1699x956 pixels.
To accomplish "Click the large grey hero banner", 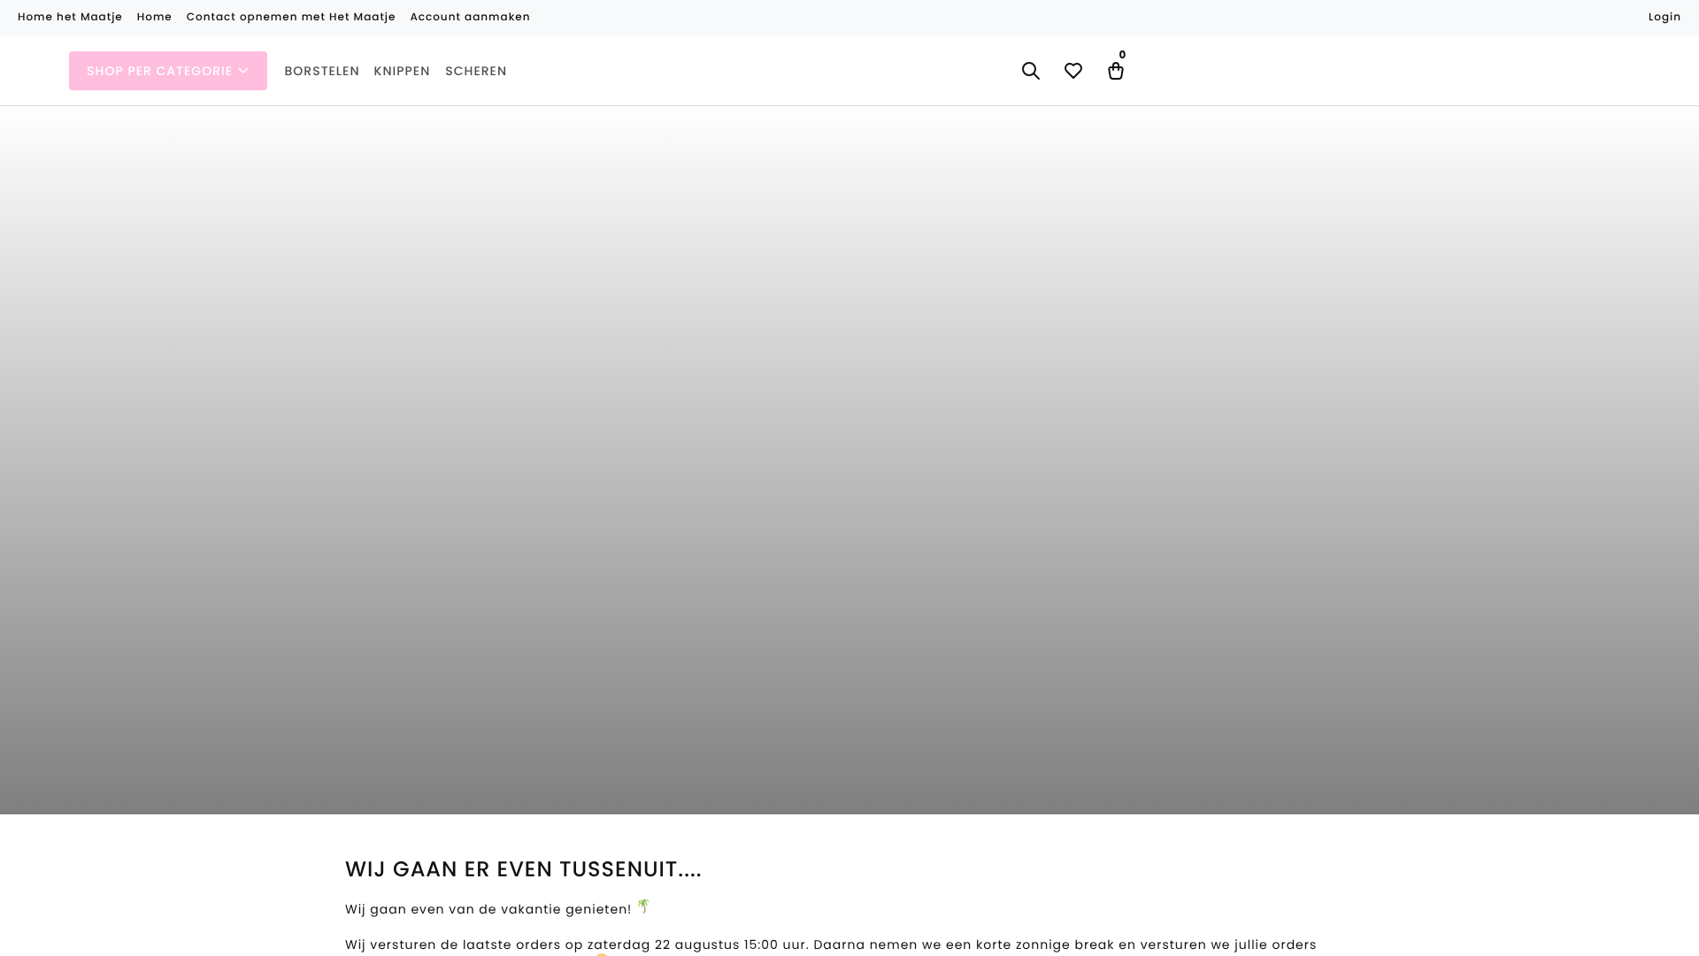I will (849, 460).
